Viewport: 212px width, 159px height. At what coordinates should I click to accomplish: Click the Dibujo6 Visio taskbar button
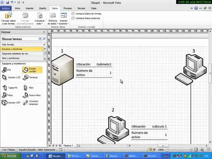tap(56, 156)
